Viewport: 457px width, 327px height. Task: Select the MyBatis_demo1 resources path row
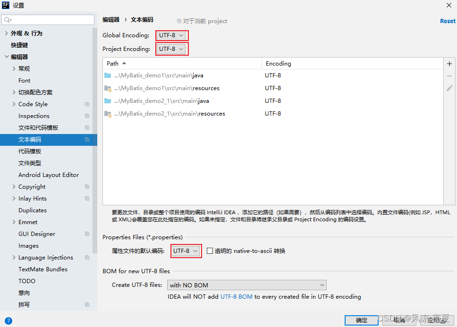point(273,88)
